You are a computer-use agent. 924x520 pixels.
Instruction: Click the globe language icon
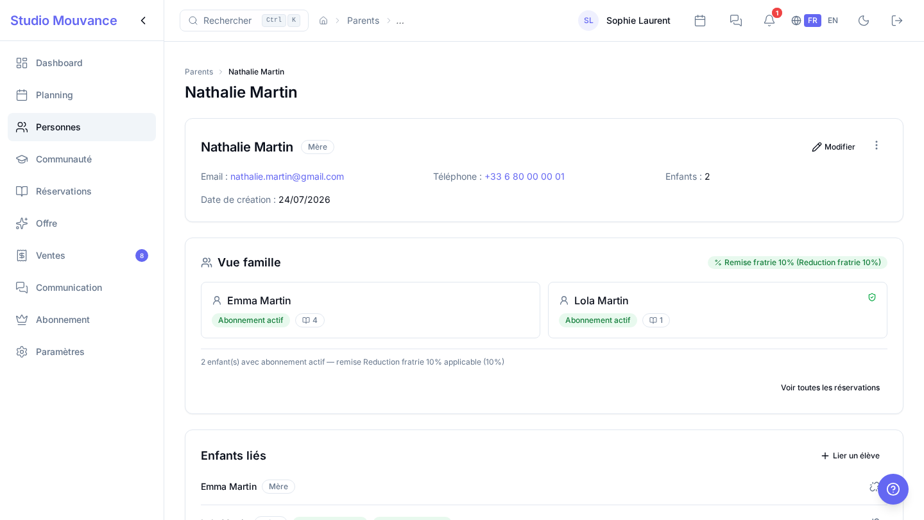coord(796,21)
